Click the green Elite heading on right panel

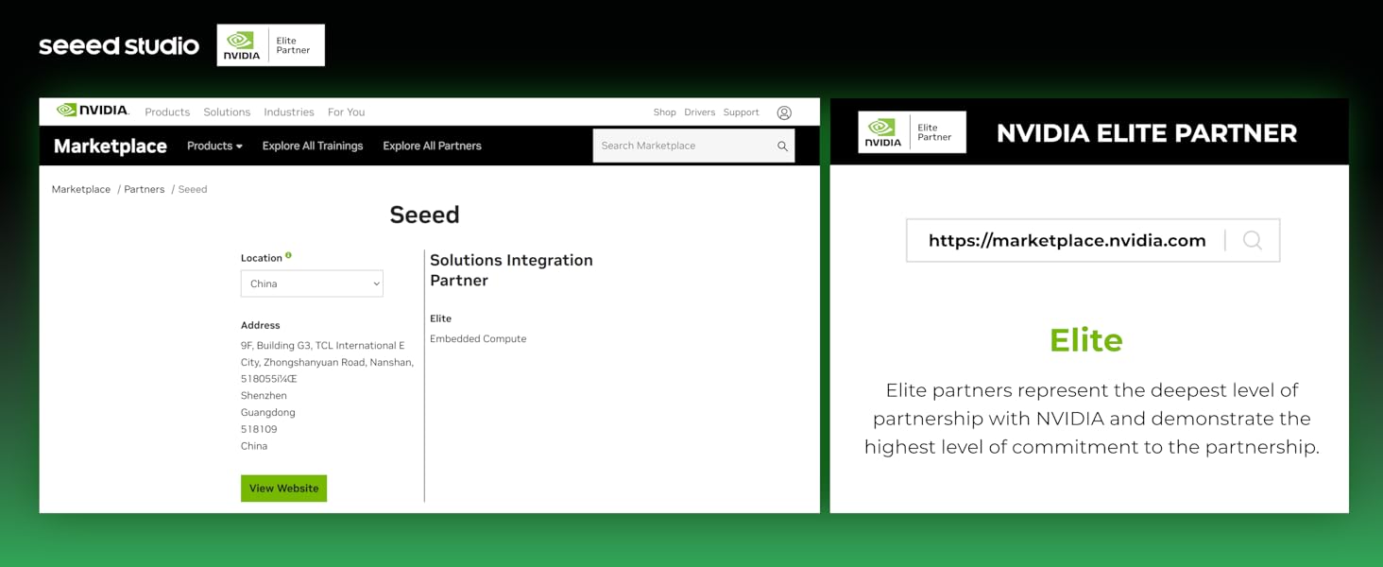tap(1086, 340)
